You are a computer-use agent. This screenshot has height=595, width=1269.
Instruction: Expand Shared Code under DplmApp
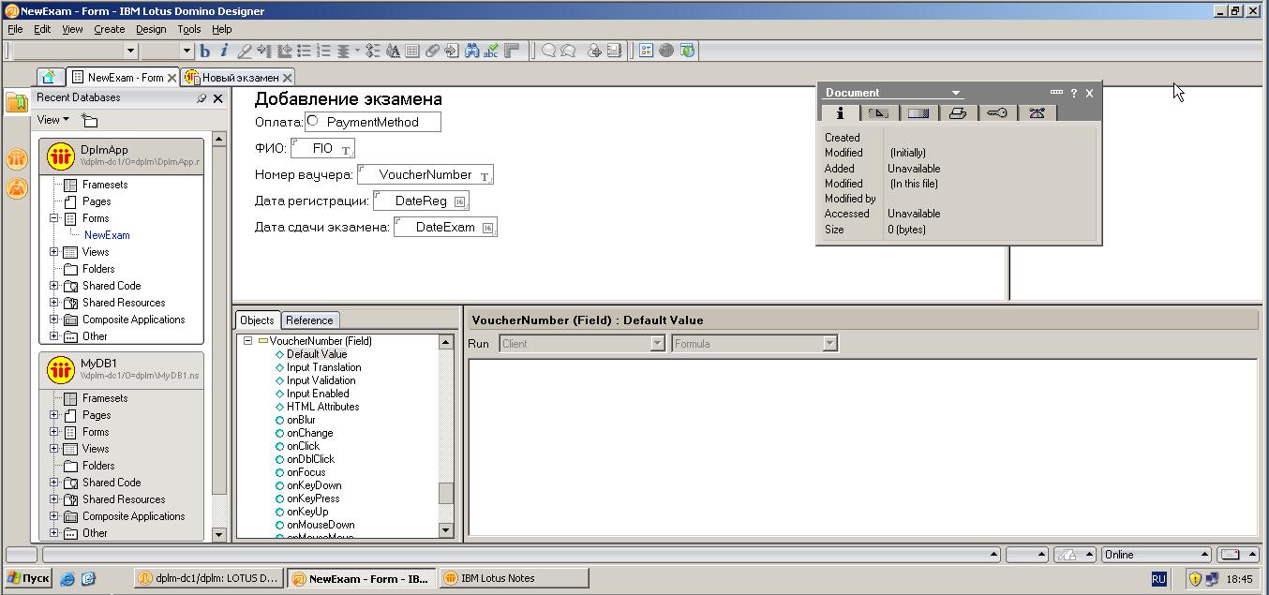tap(54, 286)
